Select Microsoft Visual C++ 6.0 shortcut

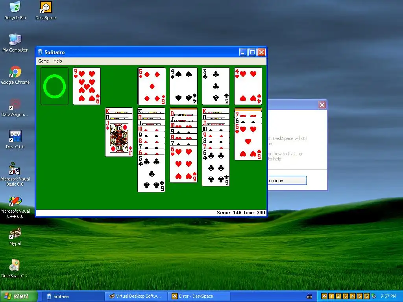tap(15, 207)
